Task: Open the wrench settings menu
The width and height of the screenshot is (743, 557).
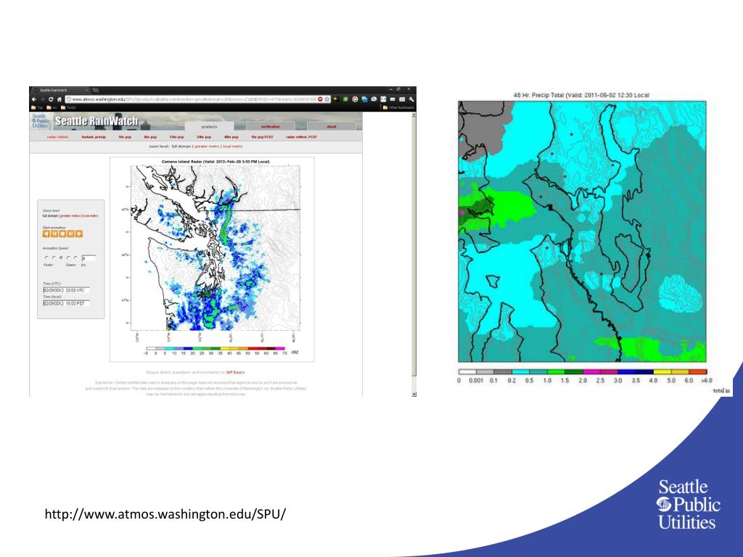Action: pyautogui.click(x=411, y=99)
